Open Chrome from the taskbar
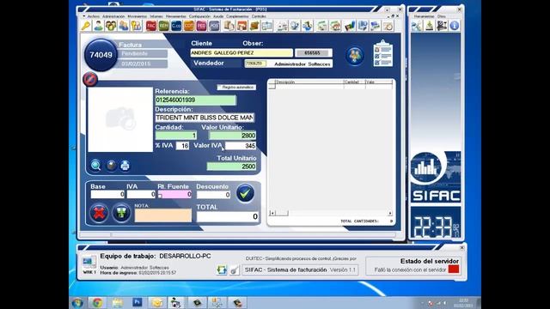The height and width of the screenshot is (309, 550). (x=97, y=303)
